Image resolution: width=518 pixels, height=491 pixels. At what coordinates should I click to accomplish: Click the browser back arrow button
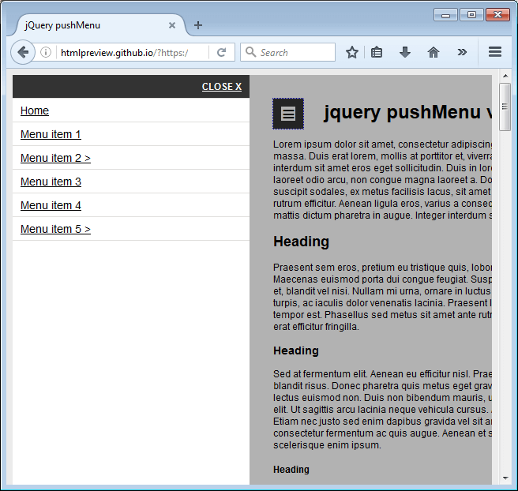(x=23, y=52)
